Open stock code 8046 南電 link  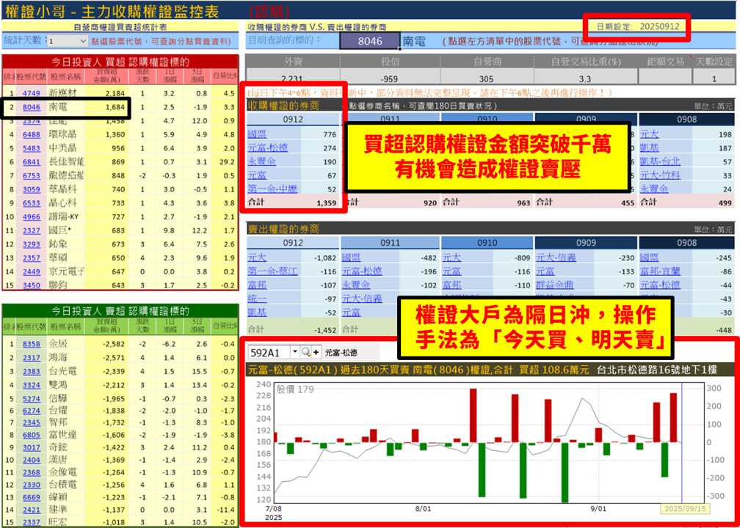pos(31,107)
